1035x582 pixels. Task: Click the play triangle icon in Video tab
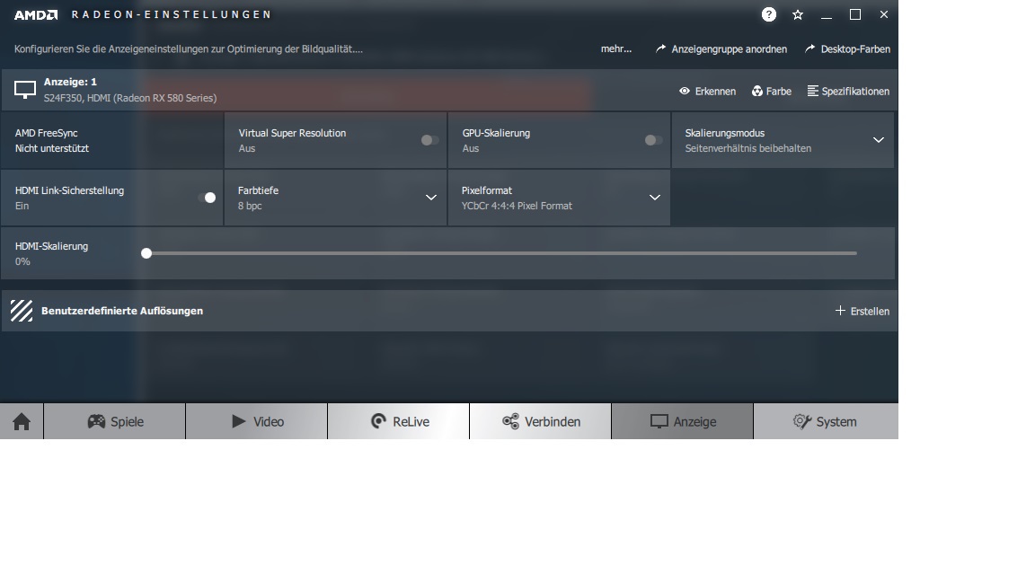[239, 421]
